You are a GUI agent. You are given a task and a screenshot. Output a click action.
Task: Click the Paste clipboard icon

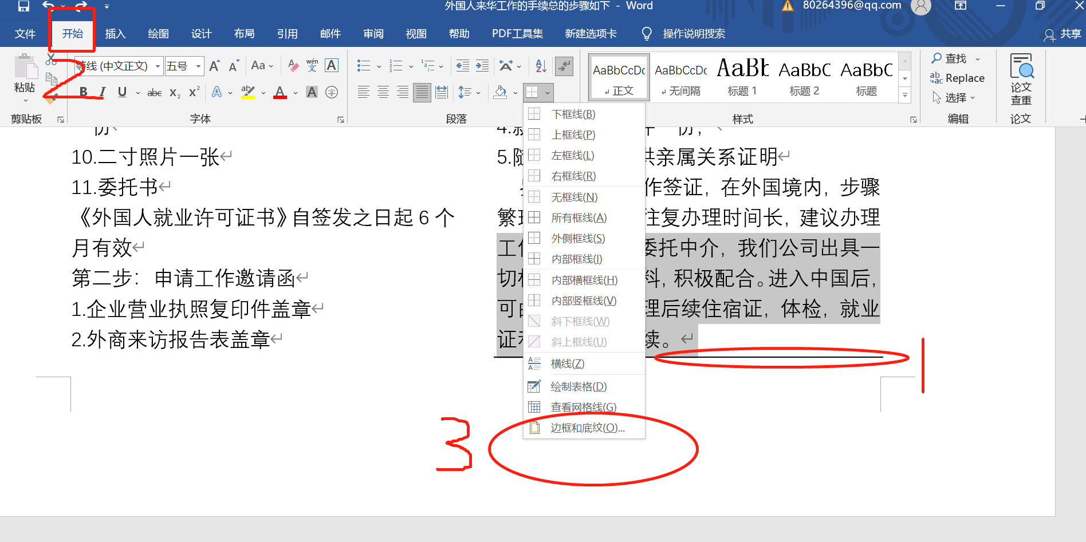[25, 66]
